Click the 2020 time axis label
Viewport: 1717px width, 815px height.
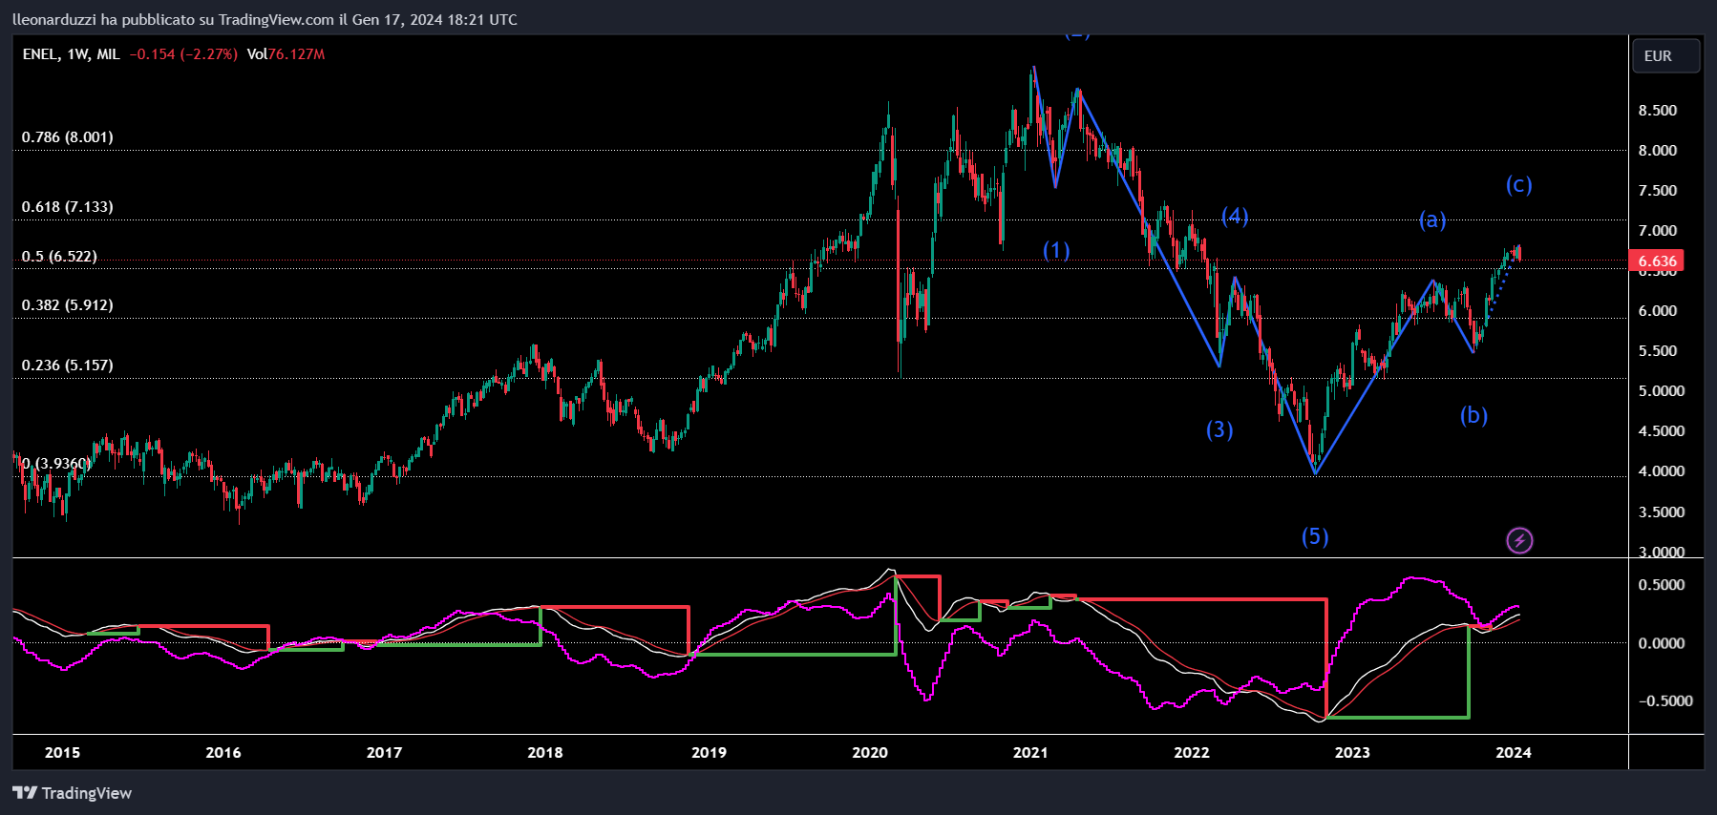click(x=870, y=752)
